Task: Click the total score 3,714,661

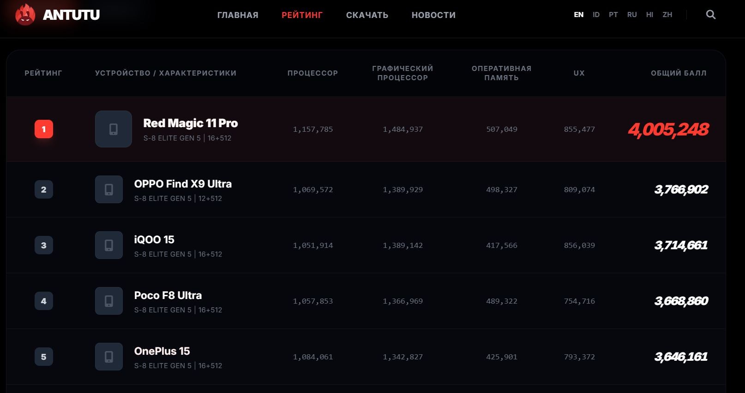Action: tap(681, 245)
